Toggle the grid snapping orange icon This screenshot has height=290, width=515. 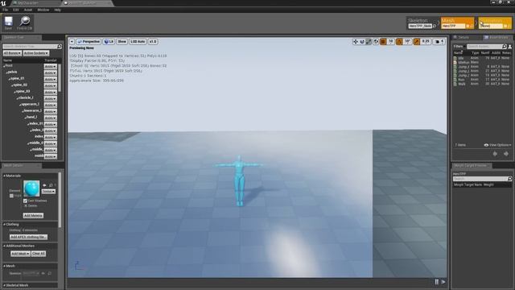click(383, 42)
